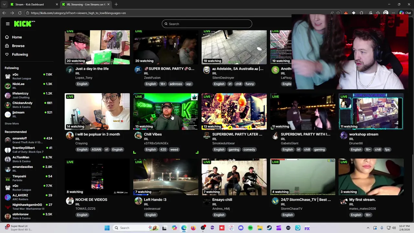Open 'Just a day in the life' stream thumbnail

point(97,47)
